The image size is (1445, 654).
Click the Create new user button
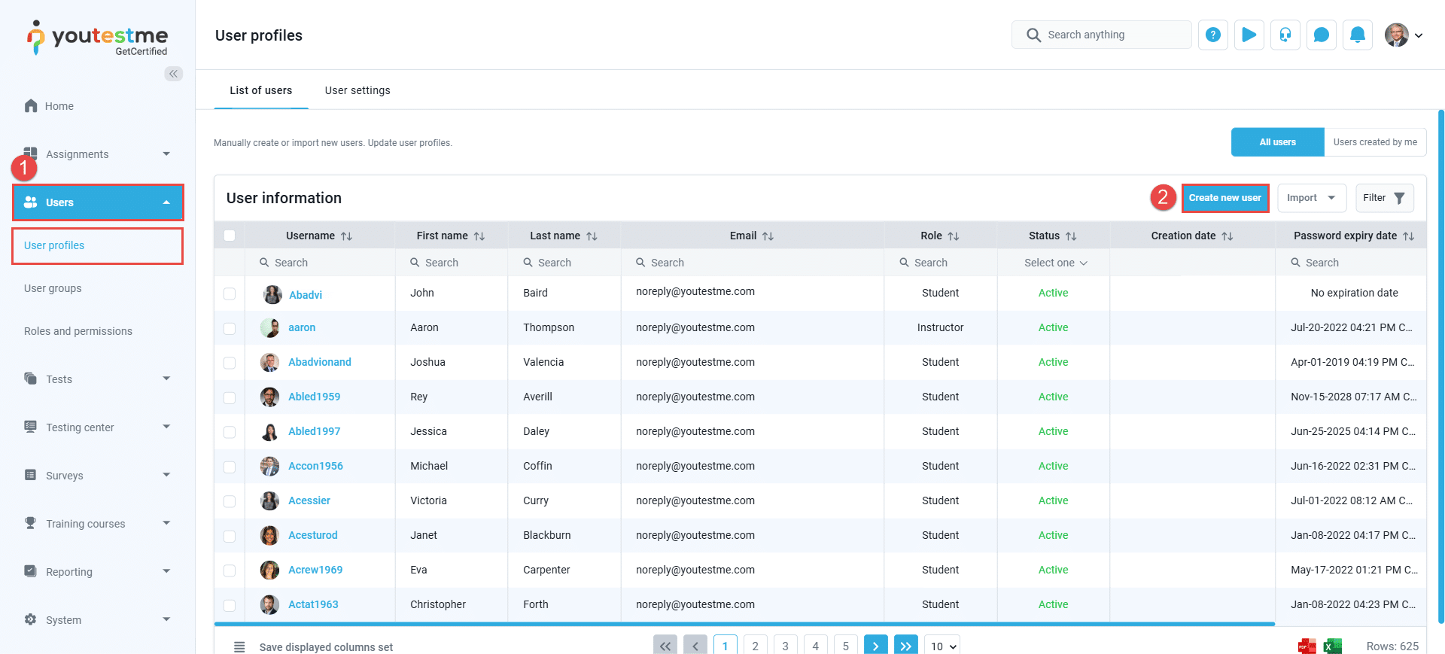(1225, 198)
